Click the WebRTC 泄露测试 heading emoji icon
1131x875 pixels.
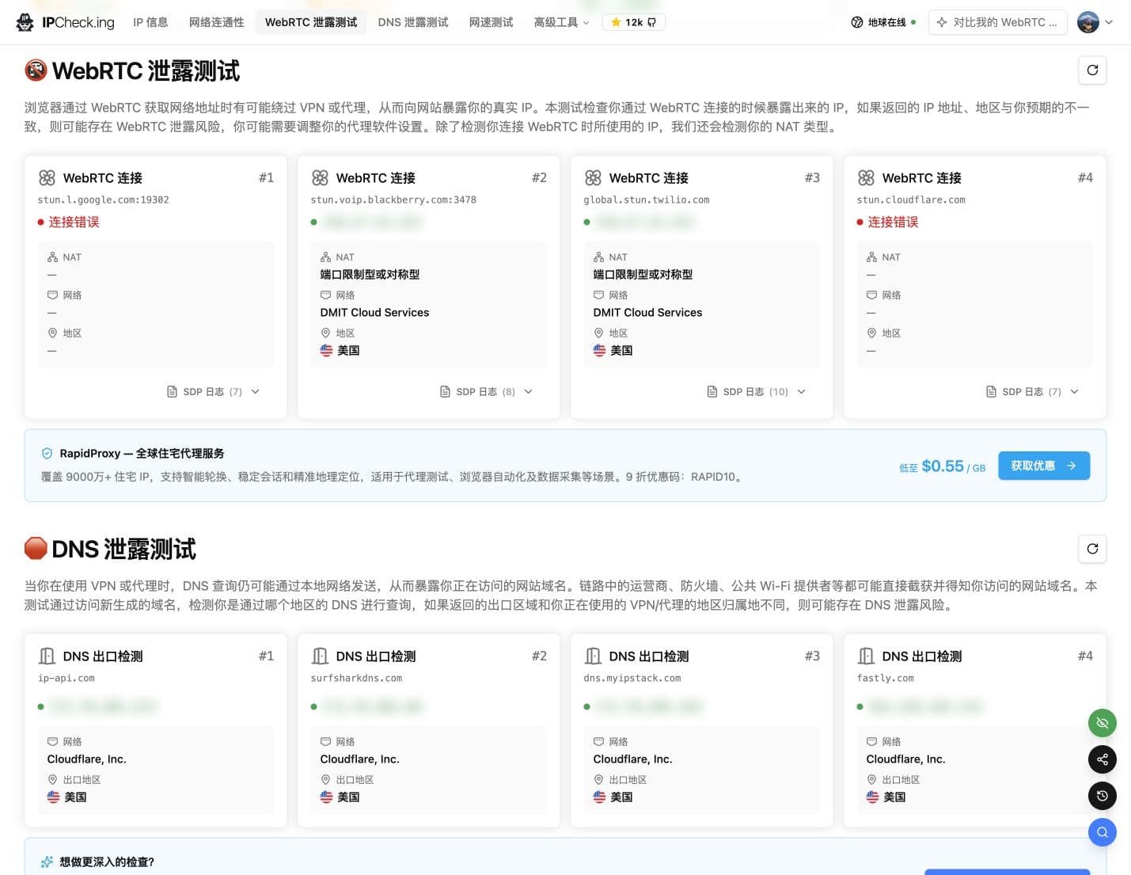[x=36, y=70]
